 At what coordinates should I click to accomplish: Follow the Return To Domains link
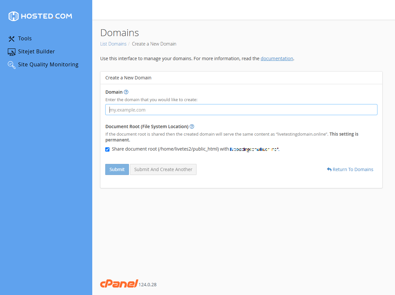click(x=353, y=169)
